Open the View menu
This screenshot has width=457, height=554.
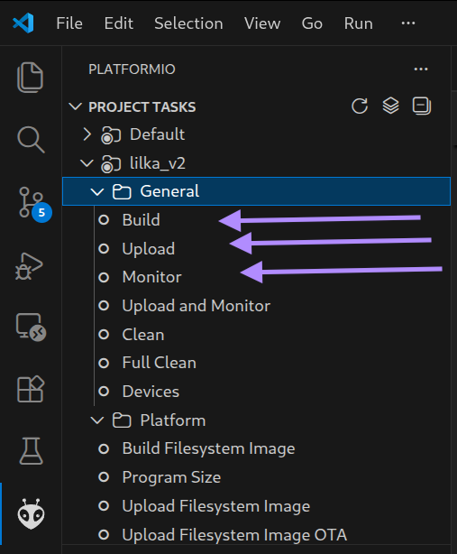click(x=262, y=23)
